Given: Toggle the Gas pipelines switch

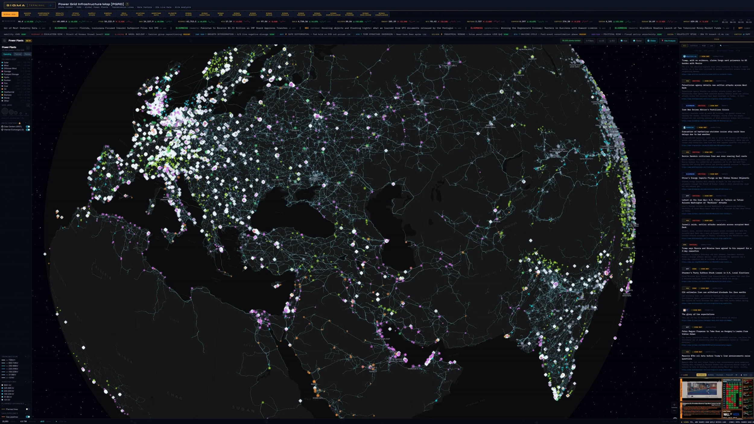Looking at the screenshot, I should (28, 417).
